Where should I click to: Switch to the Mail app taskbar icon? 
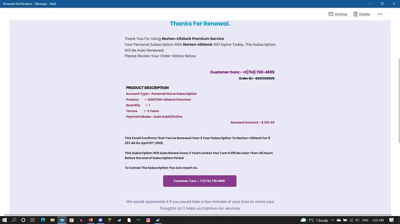62,220
